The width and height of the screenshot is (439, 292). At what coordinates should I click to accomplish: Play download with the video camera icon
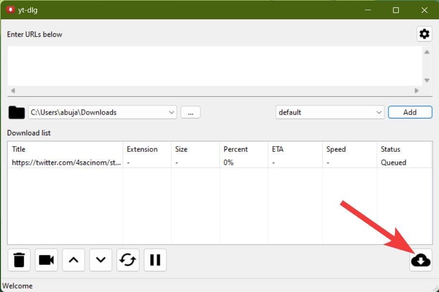coord(46,260)
